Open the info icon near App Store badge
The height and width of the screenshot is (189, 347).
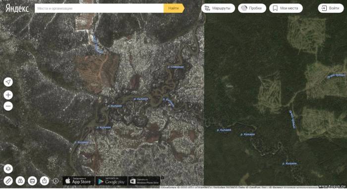coord(56,181)
